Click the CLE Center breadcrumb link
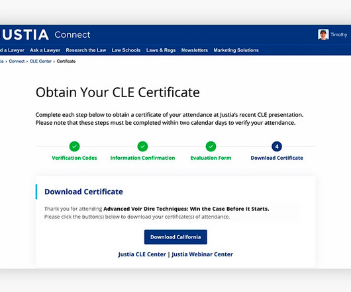Image resolution: width=351 pixels, height=292 pixels. coord(40,61)
